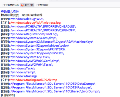Viewport: 120px width, 97px height.
Task: Open the ERRORREP\QSIGNOFF\ directory link
Action: [42, 30]
